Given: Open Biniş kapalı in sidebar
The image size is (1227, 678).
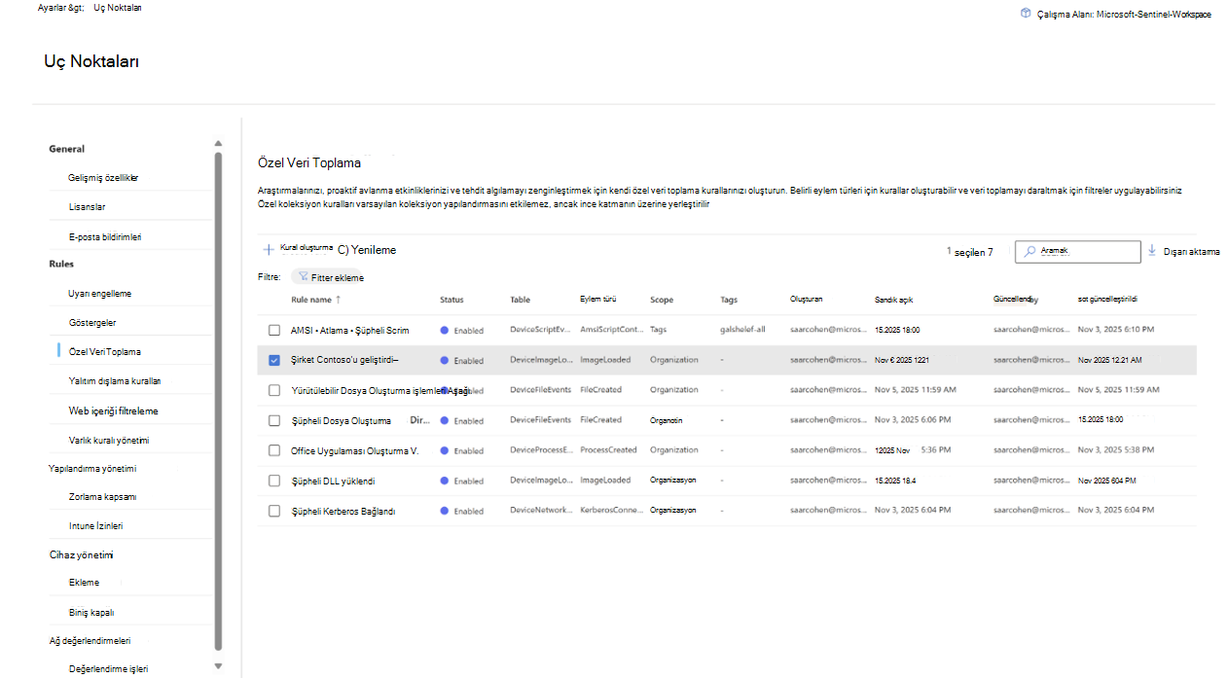Looking at the screenshot, I should [91, 612].
